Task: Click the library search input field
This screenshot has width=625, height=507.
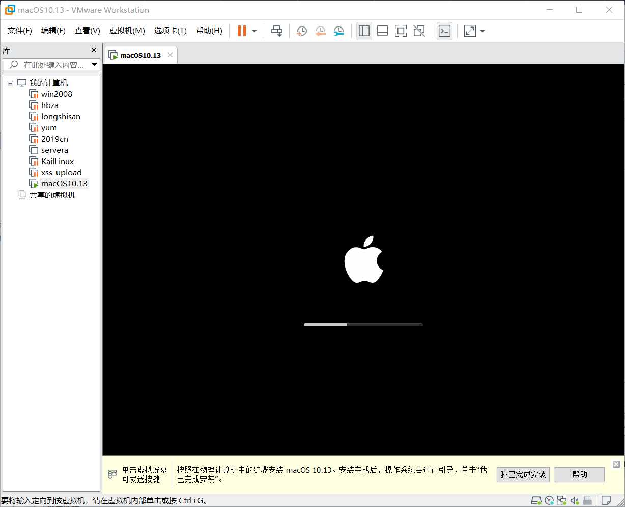Action: click(x=53, y=65)
